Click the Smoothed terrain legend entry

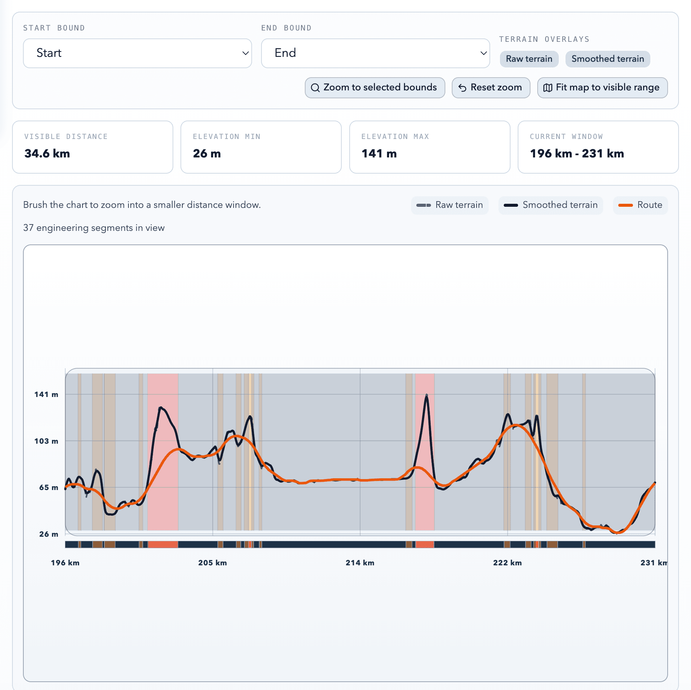[550, 205]
